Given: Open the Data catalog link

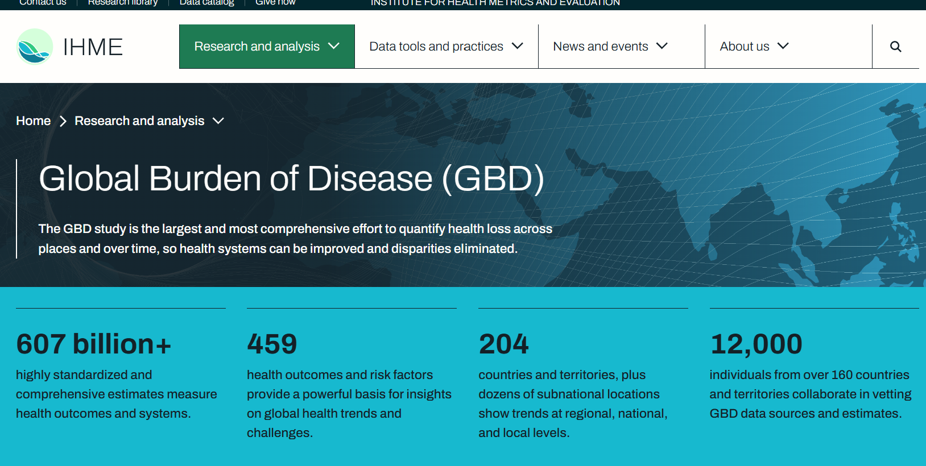Looking at the screenshot, I should (x=206, y=3).
